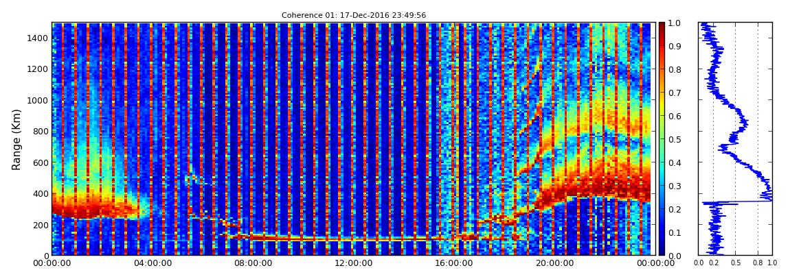Click the 1000 range tick label
This screenshot has width=790, height=279.
(38, 100)
